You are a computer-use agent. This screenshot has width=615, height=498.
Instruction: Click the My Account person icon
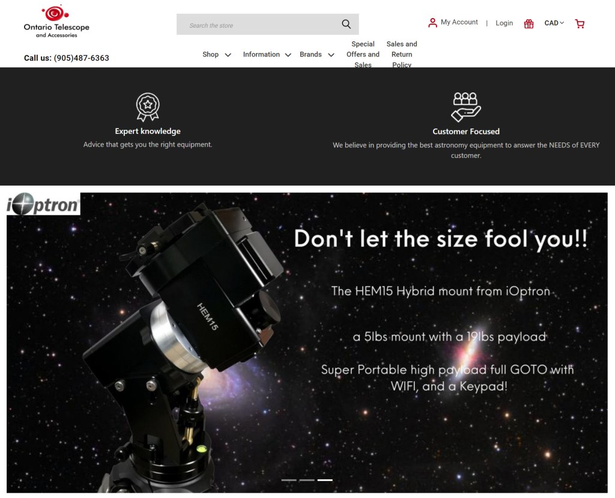click(432, 23)
